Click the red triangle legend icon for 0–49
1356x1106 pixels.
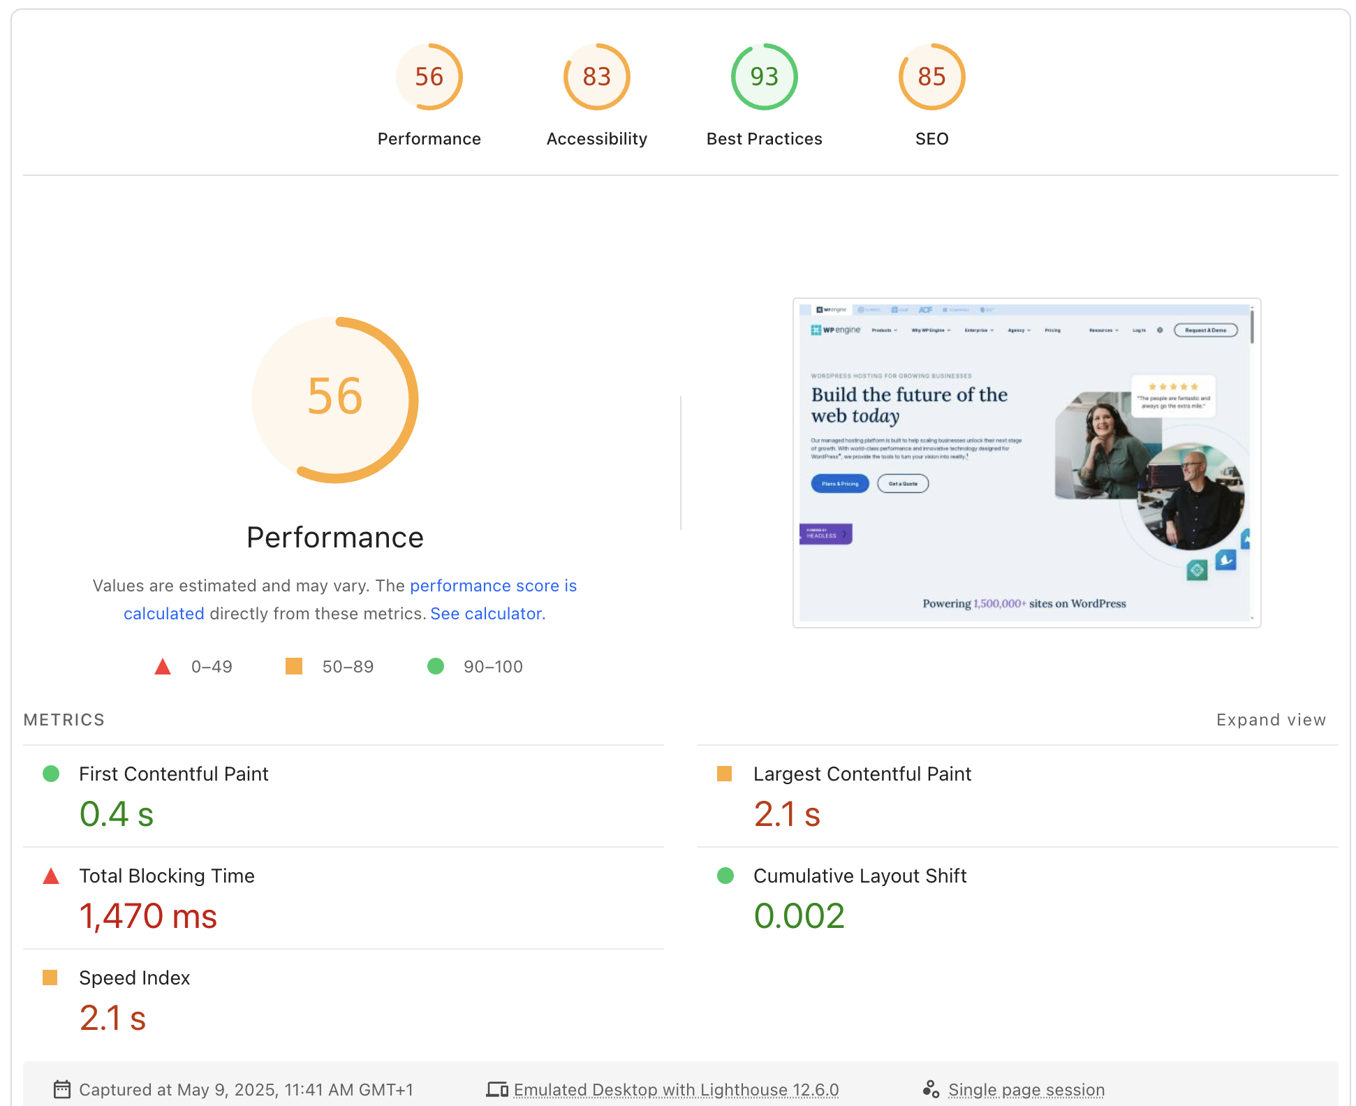(x=163, y=666)
